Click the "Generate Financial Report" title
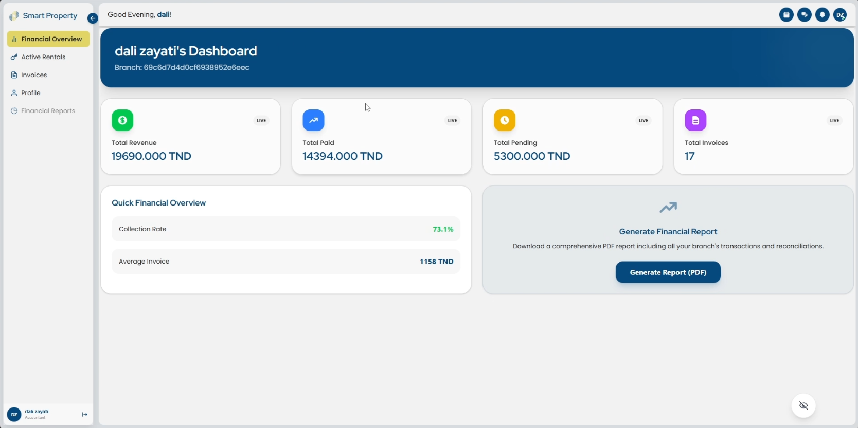 coord(668,232)
